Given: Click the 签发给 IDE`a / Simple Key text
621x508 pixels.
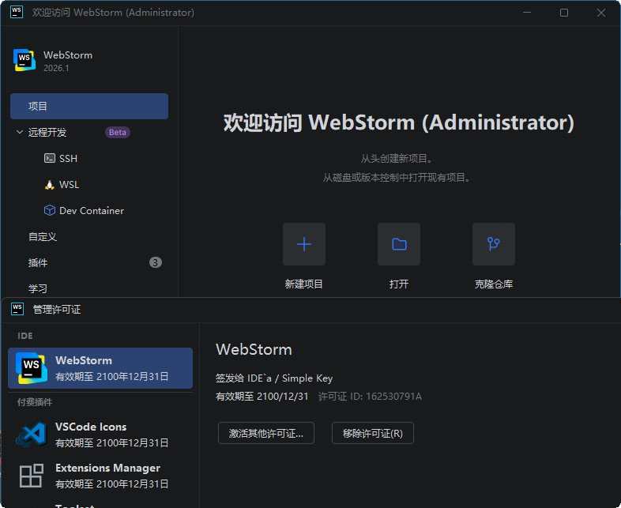Looking at the screenshot, I should 274,378.
